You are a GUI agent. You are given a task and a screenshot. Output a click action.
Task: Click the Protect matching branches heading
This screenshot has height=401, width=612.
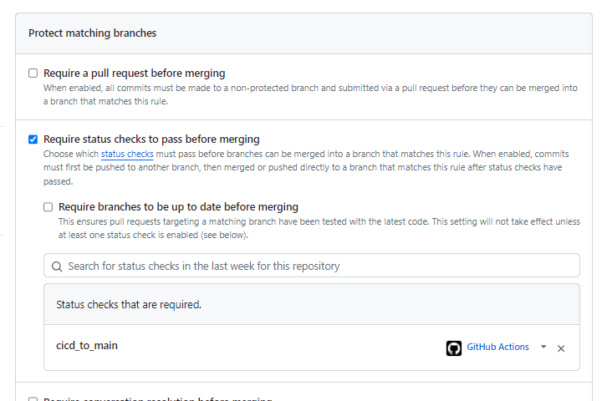click(93, 33)
